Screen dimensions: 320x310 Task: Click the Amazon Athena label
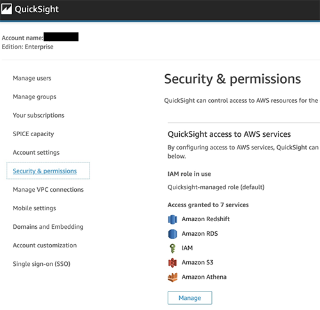[204, 277]
